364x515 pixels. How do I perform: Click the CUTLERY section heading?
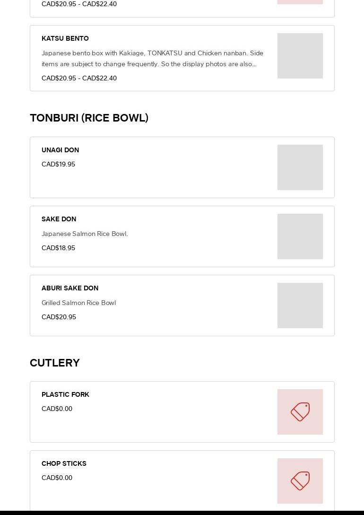(x=55, y=363)
